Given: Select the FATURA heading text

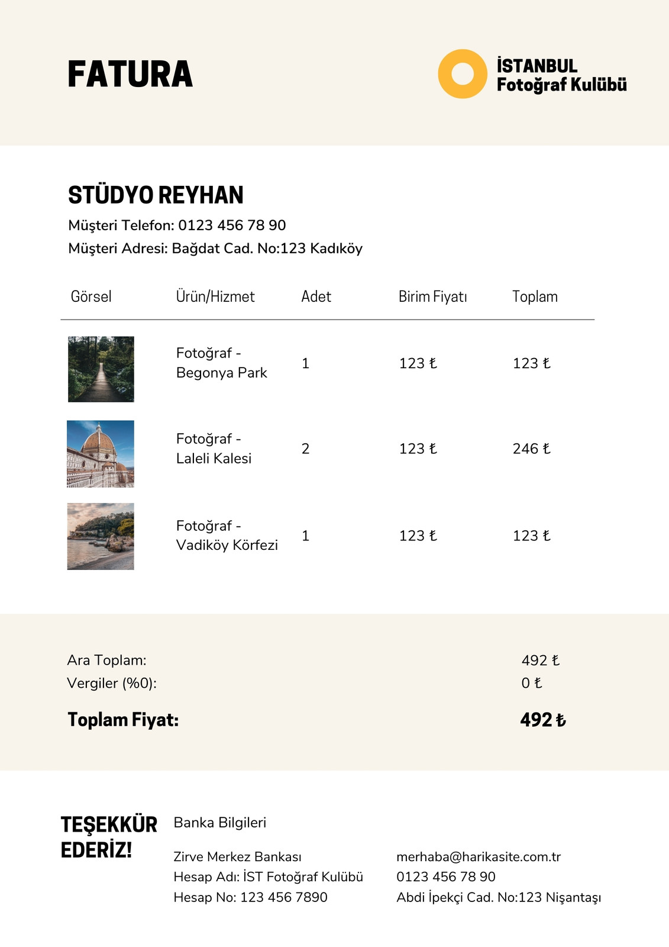Looking at the screenshot, I should click(130, 75).
